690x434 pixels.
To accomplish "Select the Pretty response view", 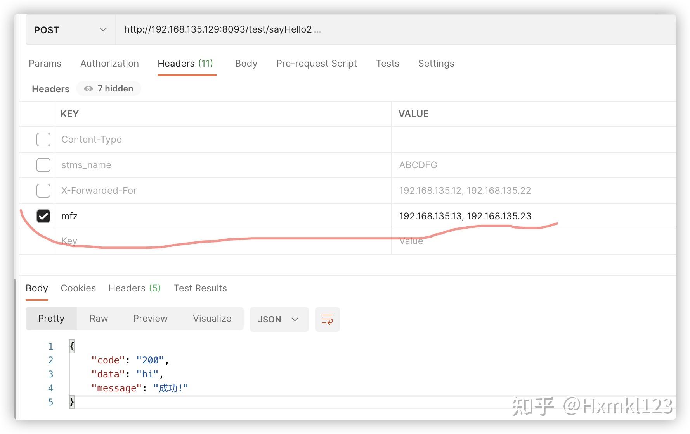I will point(51,318).
